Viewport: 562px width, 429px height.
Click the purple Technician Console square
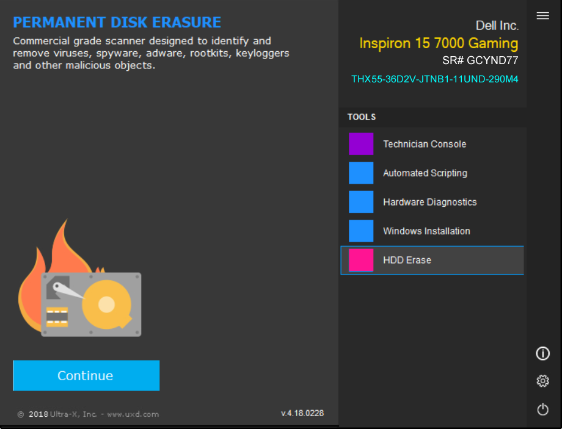click(x=361, y=144)
